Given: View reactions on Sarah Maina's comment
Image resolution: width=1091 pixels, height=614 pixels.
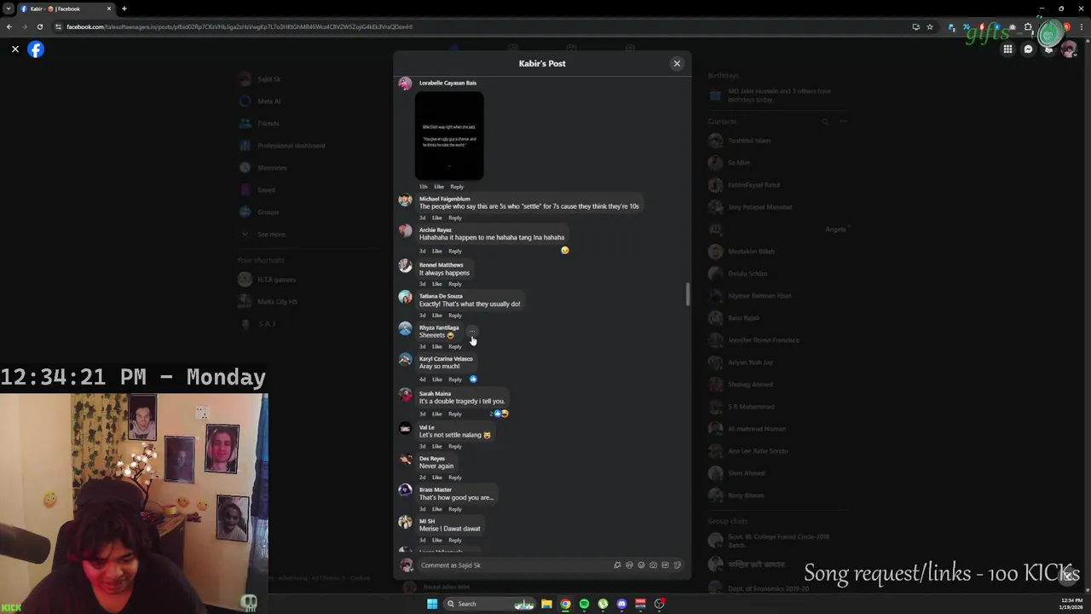Looking at the screenshot, I should pos(500,414).
